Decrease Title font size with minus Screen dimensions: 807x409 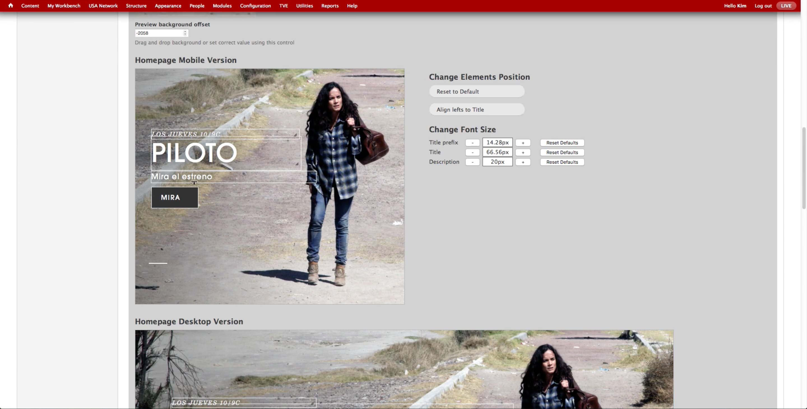(x=472, y=152)
